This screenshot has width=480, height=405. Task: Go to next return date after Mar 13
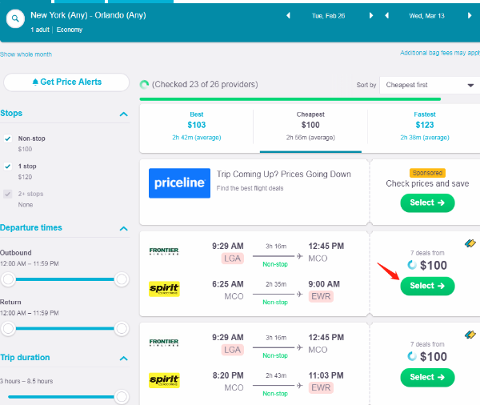point(470,16)
